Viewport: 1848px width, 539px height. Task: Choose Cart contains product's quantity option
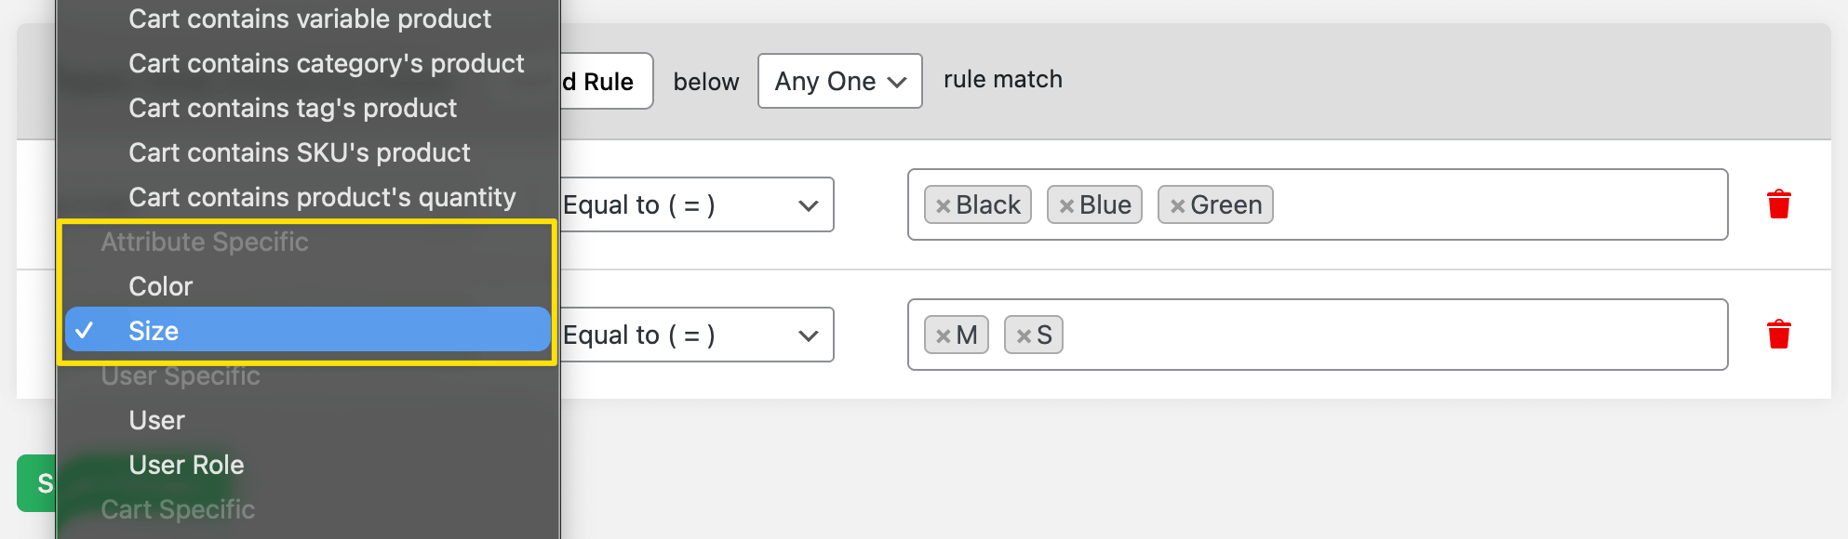322,197
